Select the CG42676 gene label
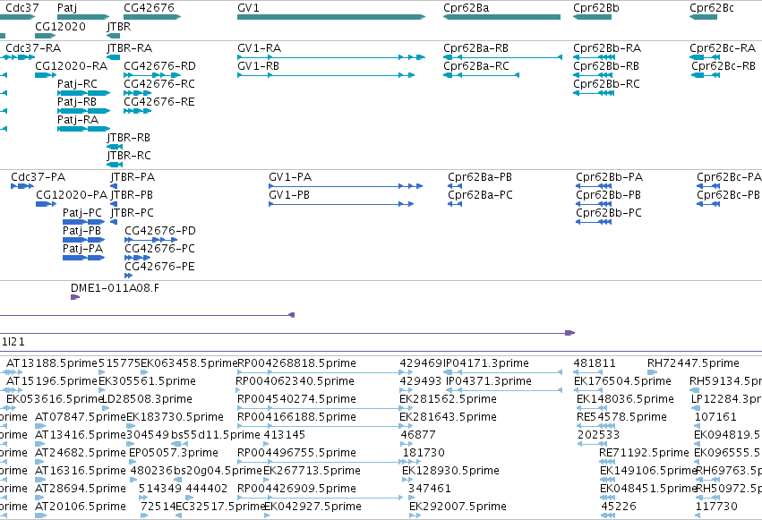The image size is (762, 520). click(150, 8)
